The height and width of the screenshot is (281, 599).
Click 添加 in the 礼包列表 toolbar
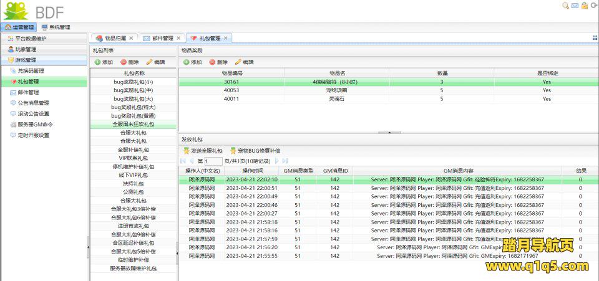coord(104,62)
